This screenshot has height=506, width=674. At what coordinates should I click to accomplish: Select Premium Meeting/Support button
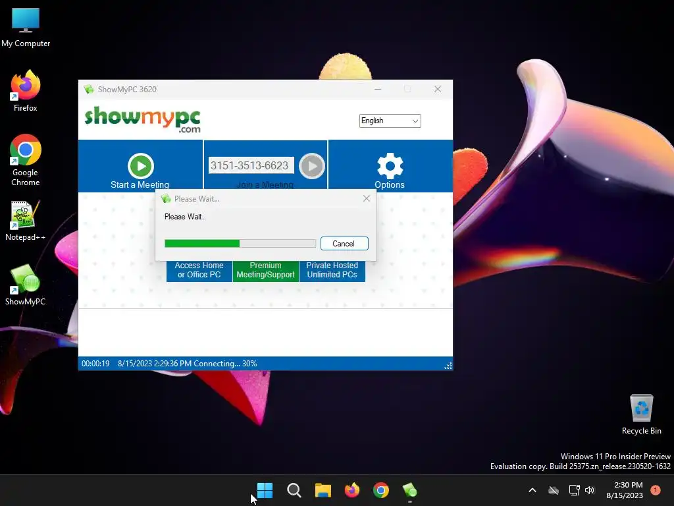pos(266,270)
